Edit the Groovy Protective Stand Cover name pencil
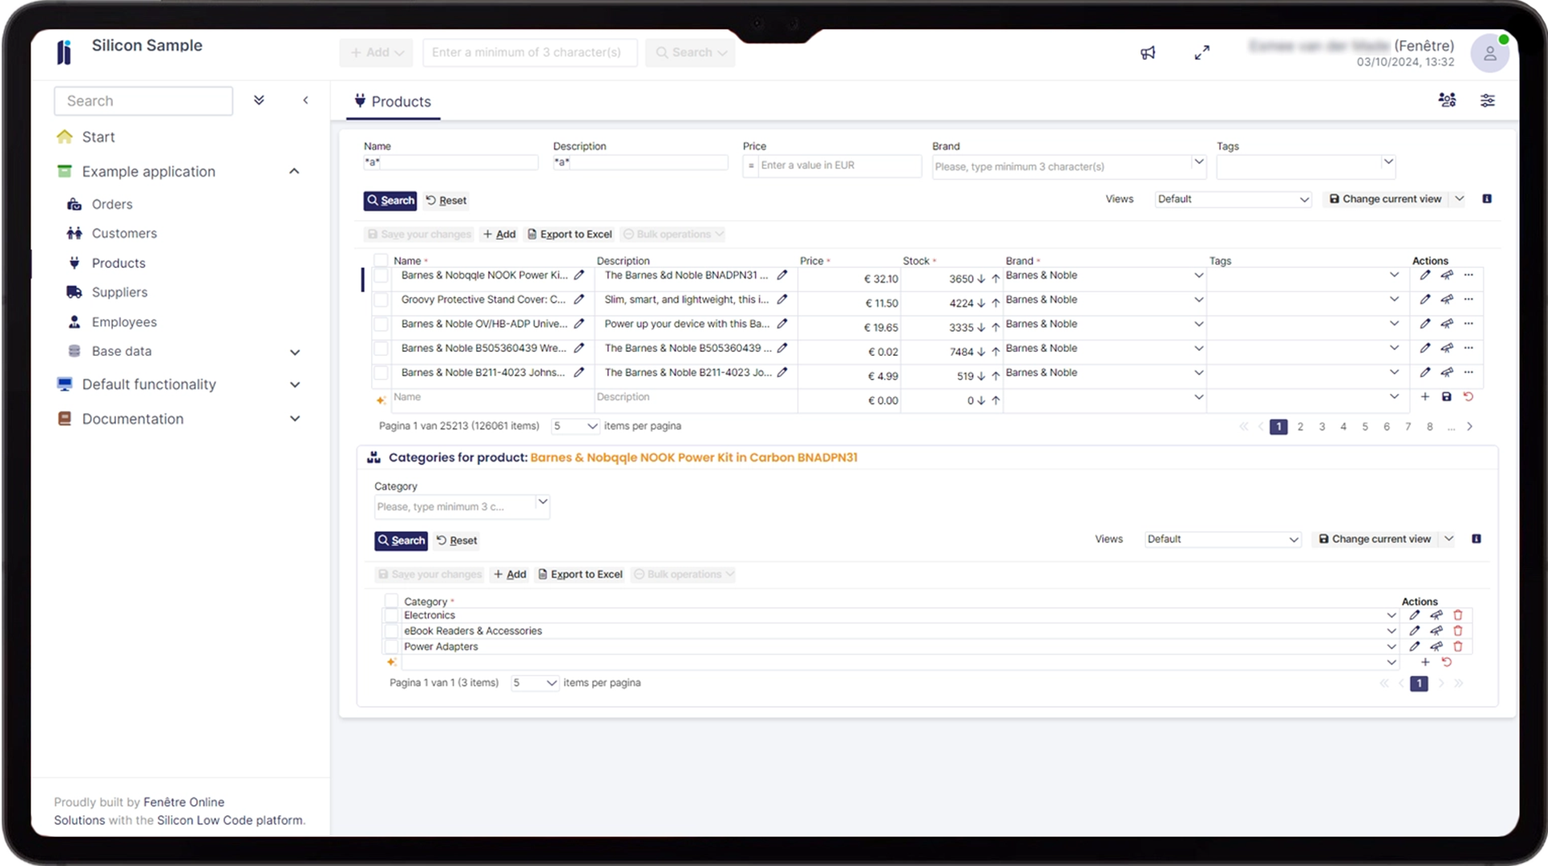The width and height of the screenshot is (1548, 866). 580,299
